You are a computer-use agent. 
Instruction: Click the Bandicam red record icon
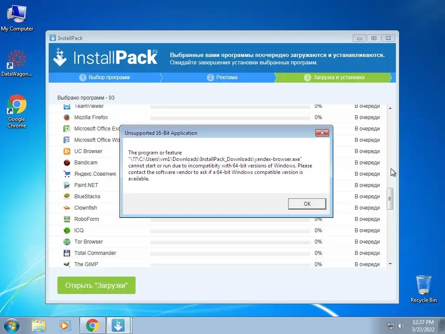tap(66, 163)
